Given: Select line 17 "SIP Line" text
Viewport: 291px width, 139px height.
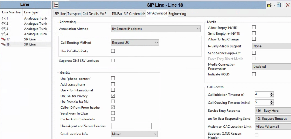Looking at the screenshot, I should click(x=30, y=39).
